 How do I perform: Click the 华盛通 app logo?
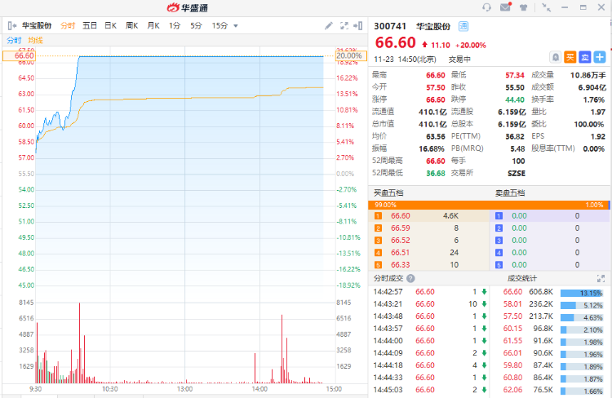188,7
